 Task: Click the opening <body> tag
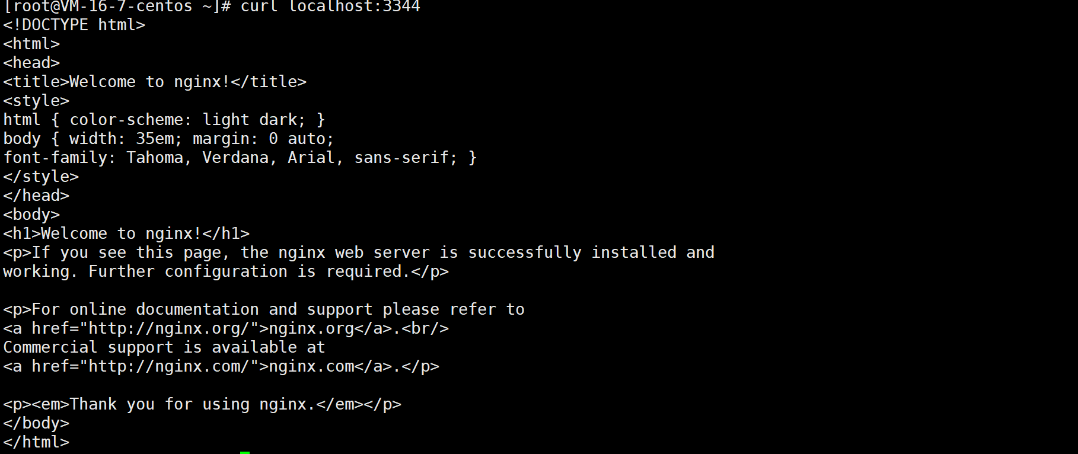pyautogui.click(x=31, y=215)
